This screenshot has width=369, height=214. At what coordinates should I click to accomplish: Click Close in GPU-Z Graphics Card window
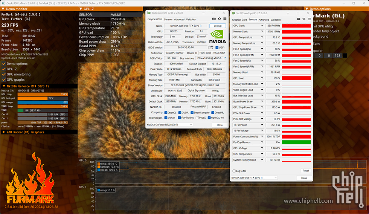220,125
